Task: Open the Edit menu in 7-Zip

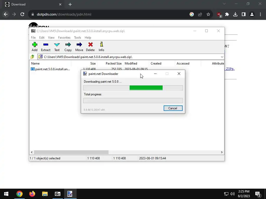Action: point(42,38)
